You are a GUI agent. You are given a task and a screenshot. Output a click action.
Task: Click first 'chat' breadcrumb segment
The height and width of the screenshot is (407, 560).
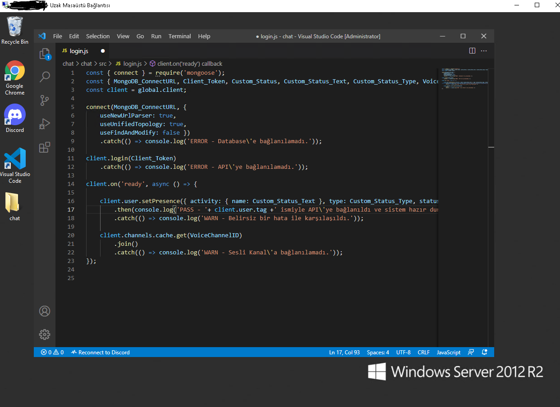68,64
